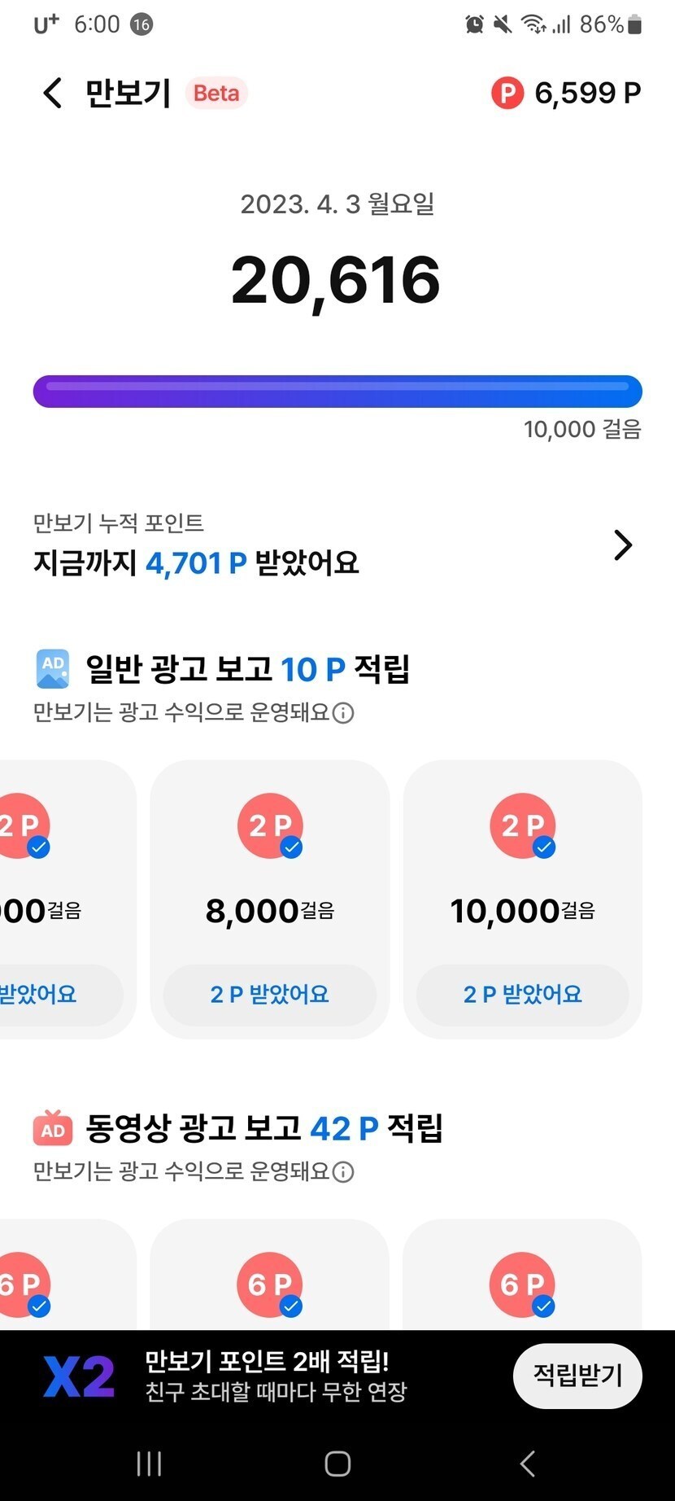Tap the X2 promotion icon
The width and height of the screenshot is (675, 1501).
79,1377
